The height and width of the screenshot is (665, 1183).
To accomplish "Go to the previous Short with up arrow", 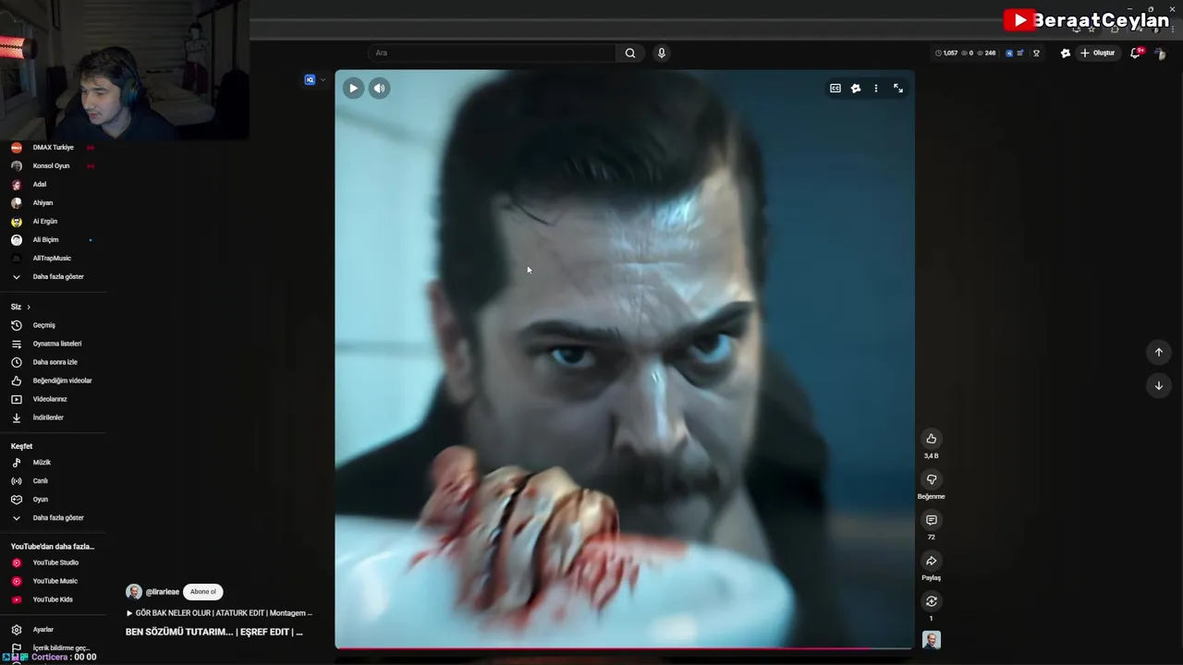I will 1159,352.
